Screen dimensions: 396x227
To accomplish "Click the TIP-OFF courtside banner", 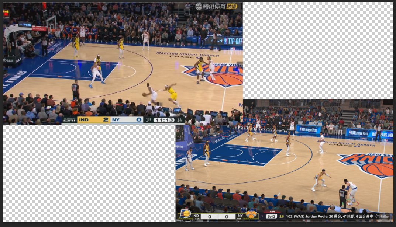I will [233, 41].
